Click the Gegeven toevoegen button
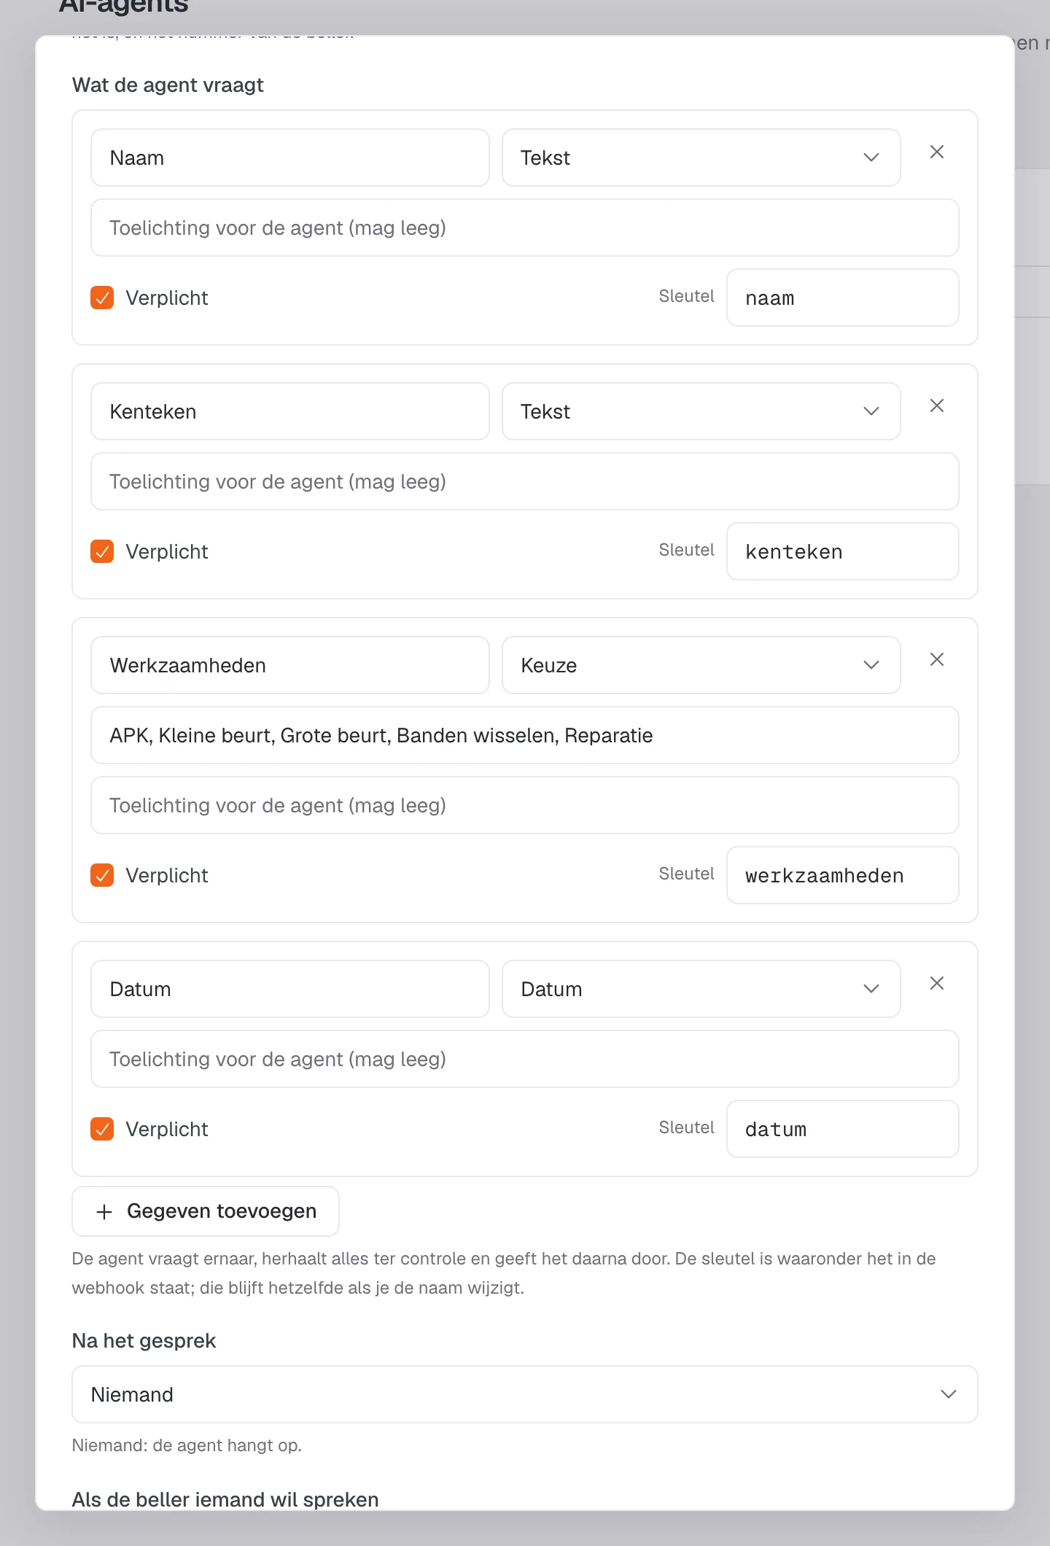 206,1211
